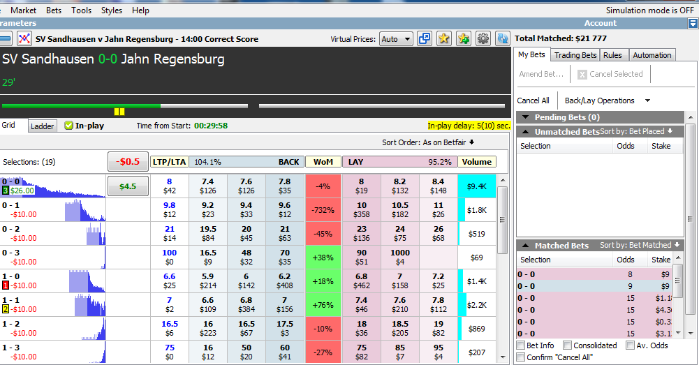Viewport: 699px width, 365px height.
Task: Click the Volume column header
Action: (x=476, y=162)
